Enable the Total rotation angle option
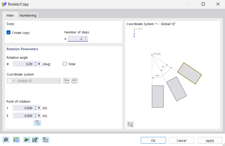Viewport: 225px width, 146px height. pos(64,64)
